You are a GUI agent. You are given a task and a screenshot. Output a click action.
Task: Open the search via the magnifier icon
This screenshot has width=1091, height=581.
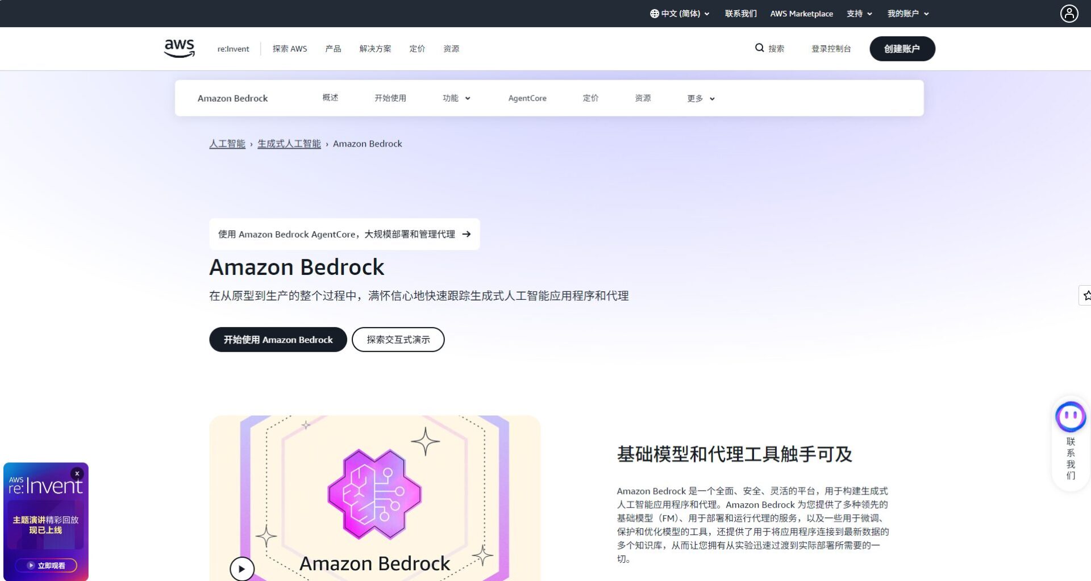click(x=760, y=48)
